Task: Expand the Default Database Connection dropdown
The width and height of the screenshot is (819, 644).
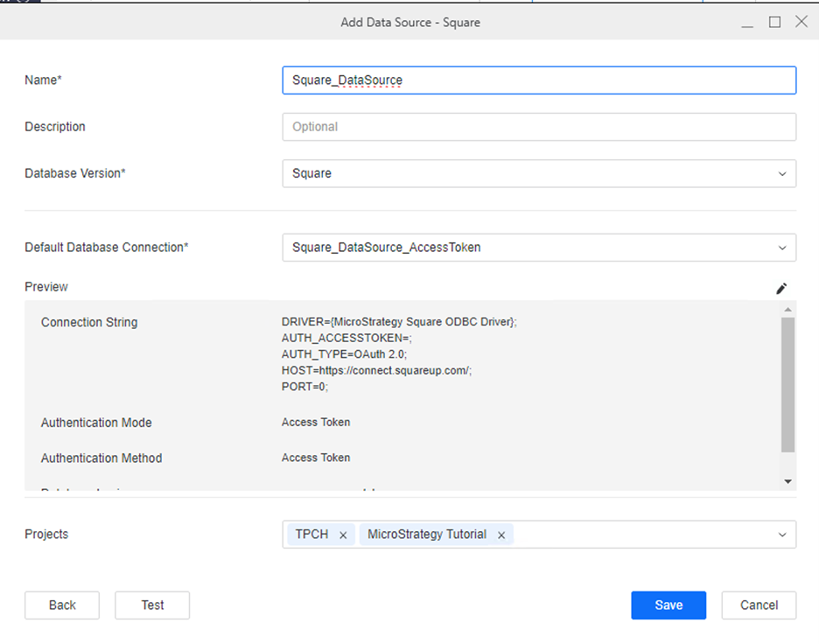Action: click(x=781, y=248)
